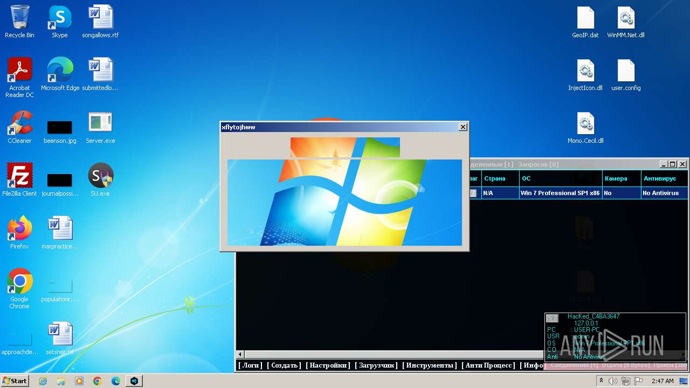The height and width of the screenshot is (388, 690).
Task: Minimize the black client list window
Action: (x=664, y=164)
